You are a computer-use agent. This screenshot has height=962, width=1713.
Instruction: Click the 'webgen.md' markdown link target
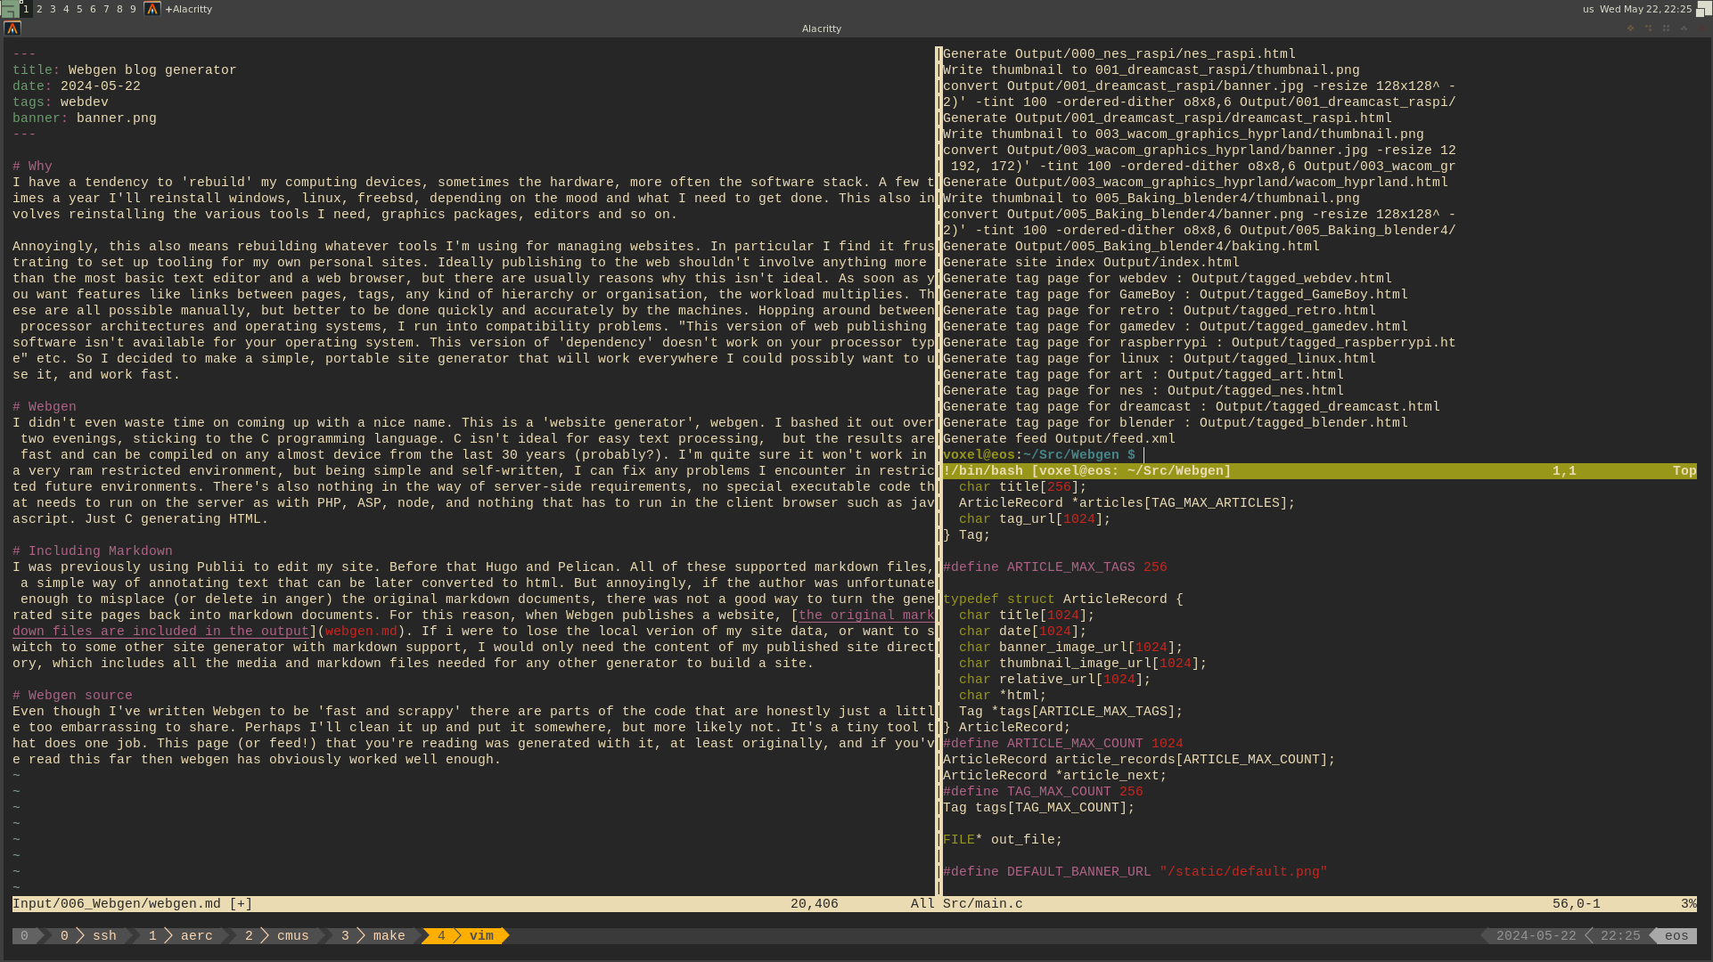coord(361,632)
